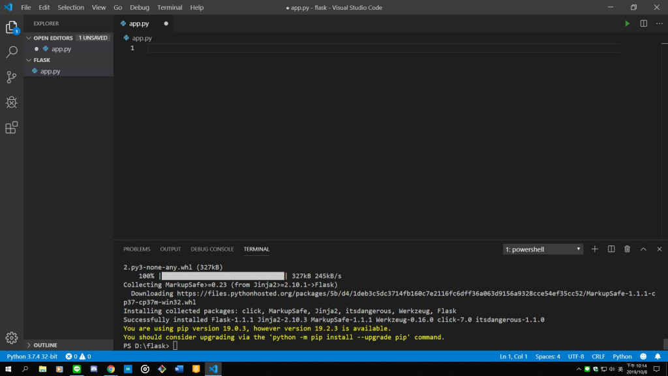Open the Terminal menu
This screenshot has width=668, height=376.
[170, 7]
